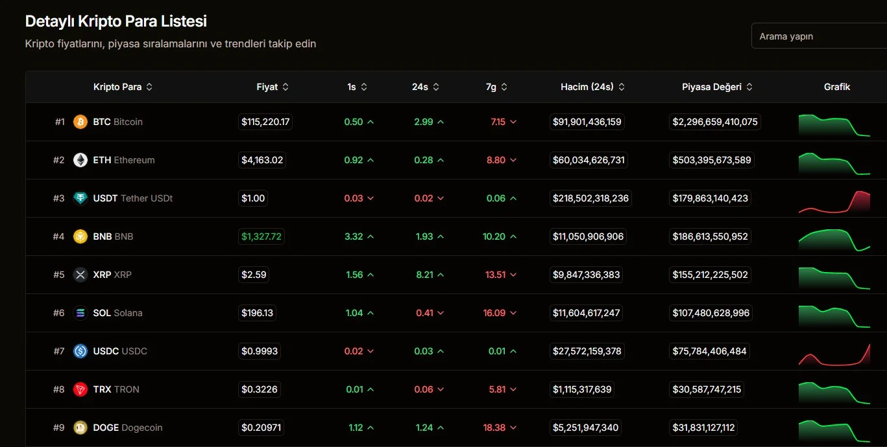Click the Solana logo icon

[x=80, y=313]
